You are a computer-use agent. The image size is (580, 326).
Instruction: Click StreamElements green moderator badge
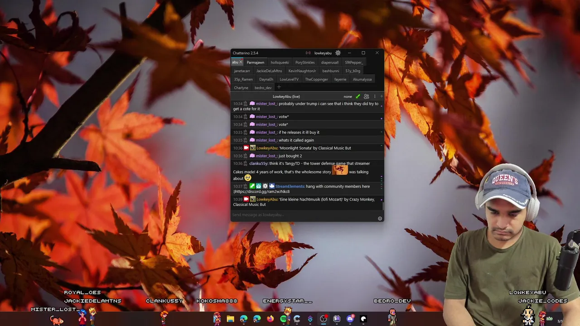pyautogui.click(x=253, y=186)
